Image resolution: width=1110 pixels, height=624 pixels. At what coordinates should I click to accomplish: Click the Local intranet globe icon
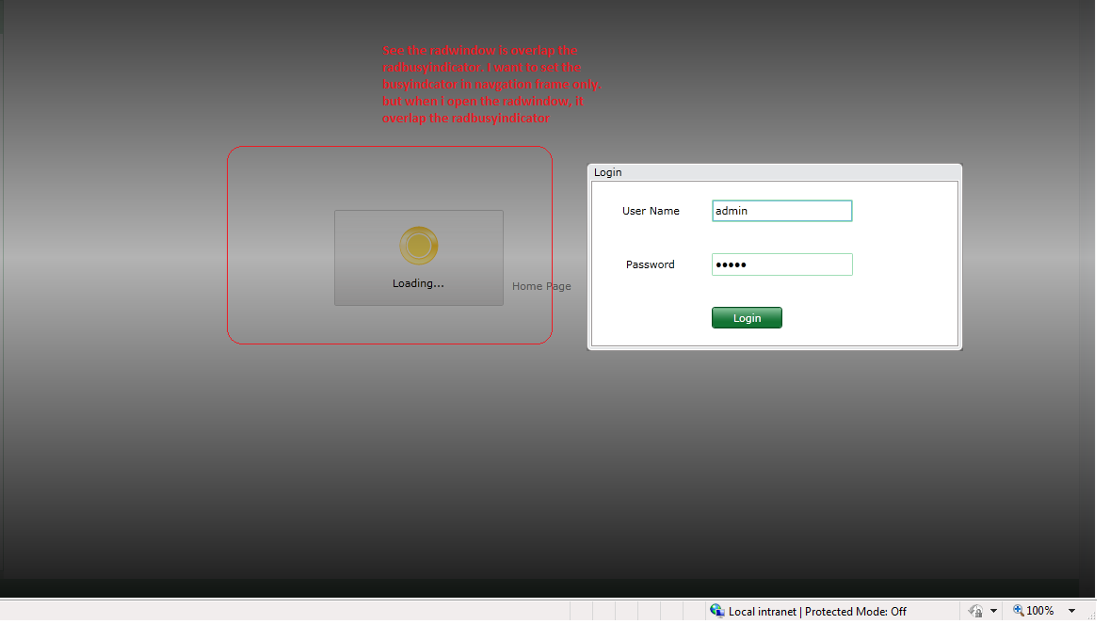[x=716, y=611]
